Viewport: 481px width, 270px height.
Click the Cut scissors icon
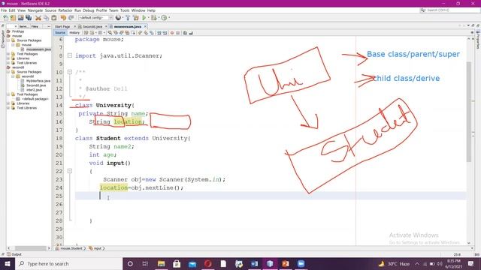pyautogui.click(x=38, y=18)
